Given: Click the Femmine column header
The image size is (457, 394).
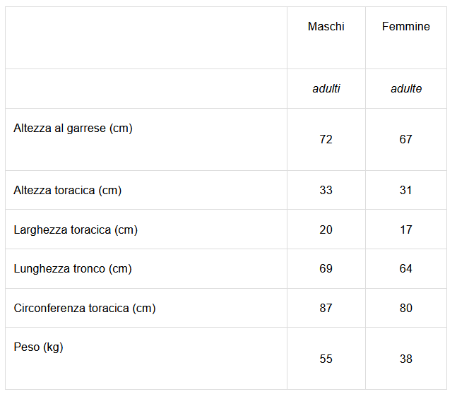Looking at the screenshot, I should click(405, 27).
